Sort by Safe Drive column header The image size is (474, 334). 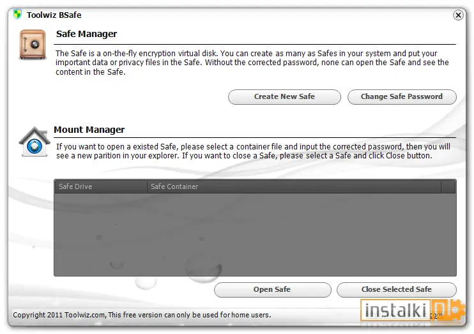tap(101, 186)
